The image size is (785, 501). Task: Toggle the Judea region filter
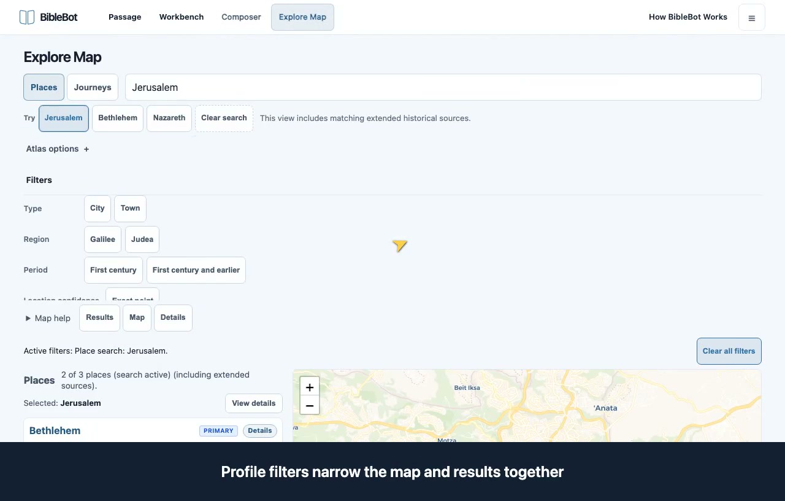pyautogui.click(x=142, y=239)
